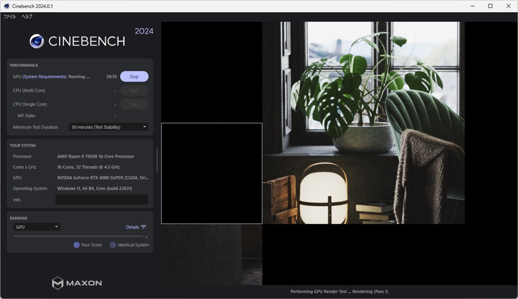The image size is (518, 299).
Task: Click the Cinebench title bar app icon
Action: coord(7,6)
